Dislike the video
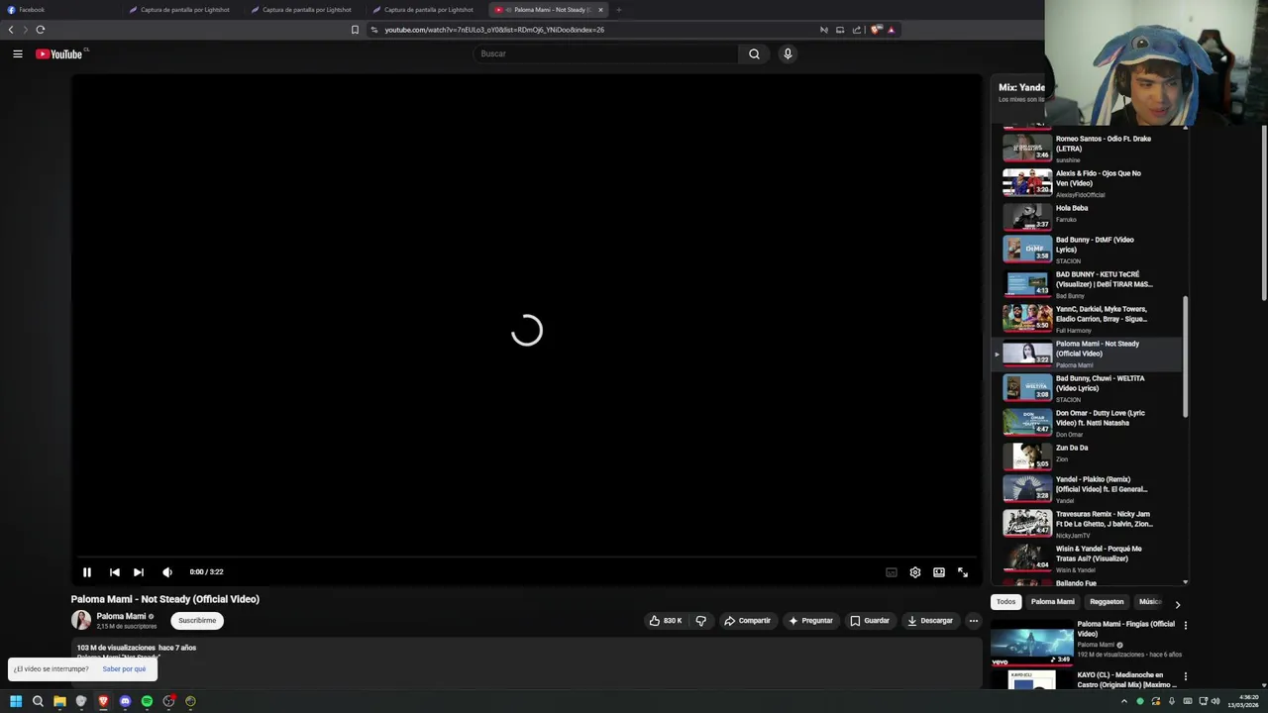The width and height of the screenshot is (1268, 713). [701, 621]
